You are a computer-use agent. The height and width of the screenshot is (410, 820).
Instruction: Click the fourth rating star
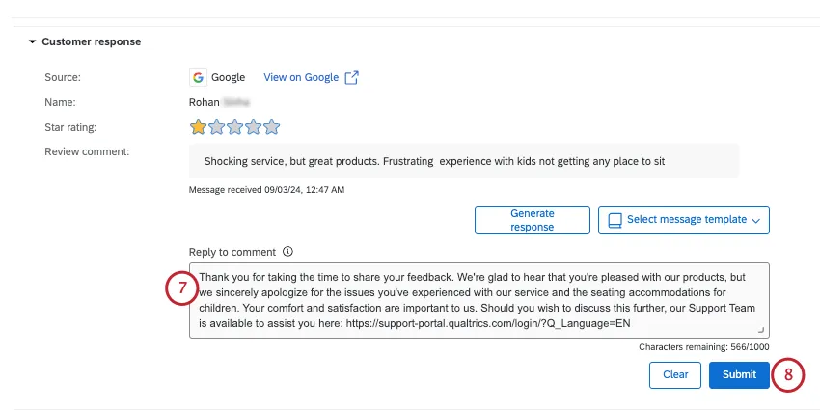click(x=253, y=126)
